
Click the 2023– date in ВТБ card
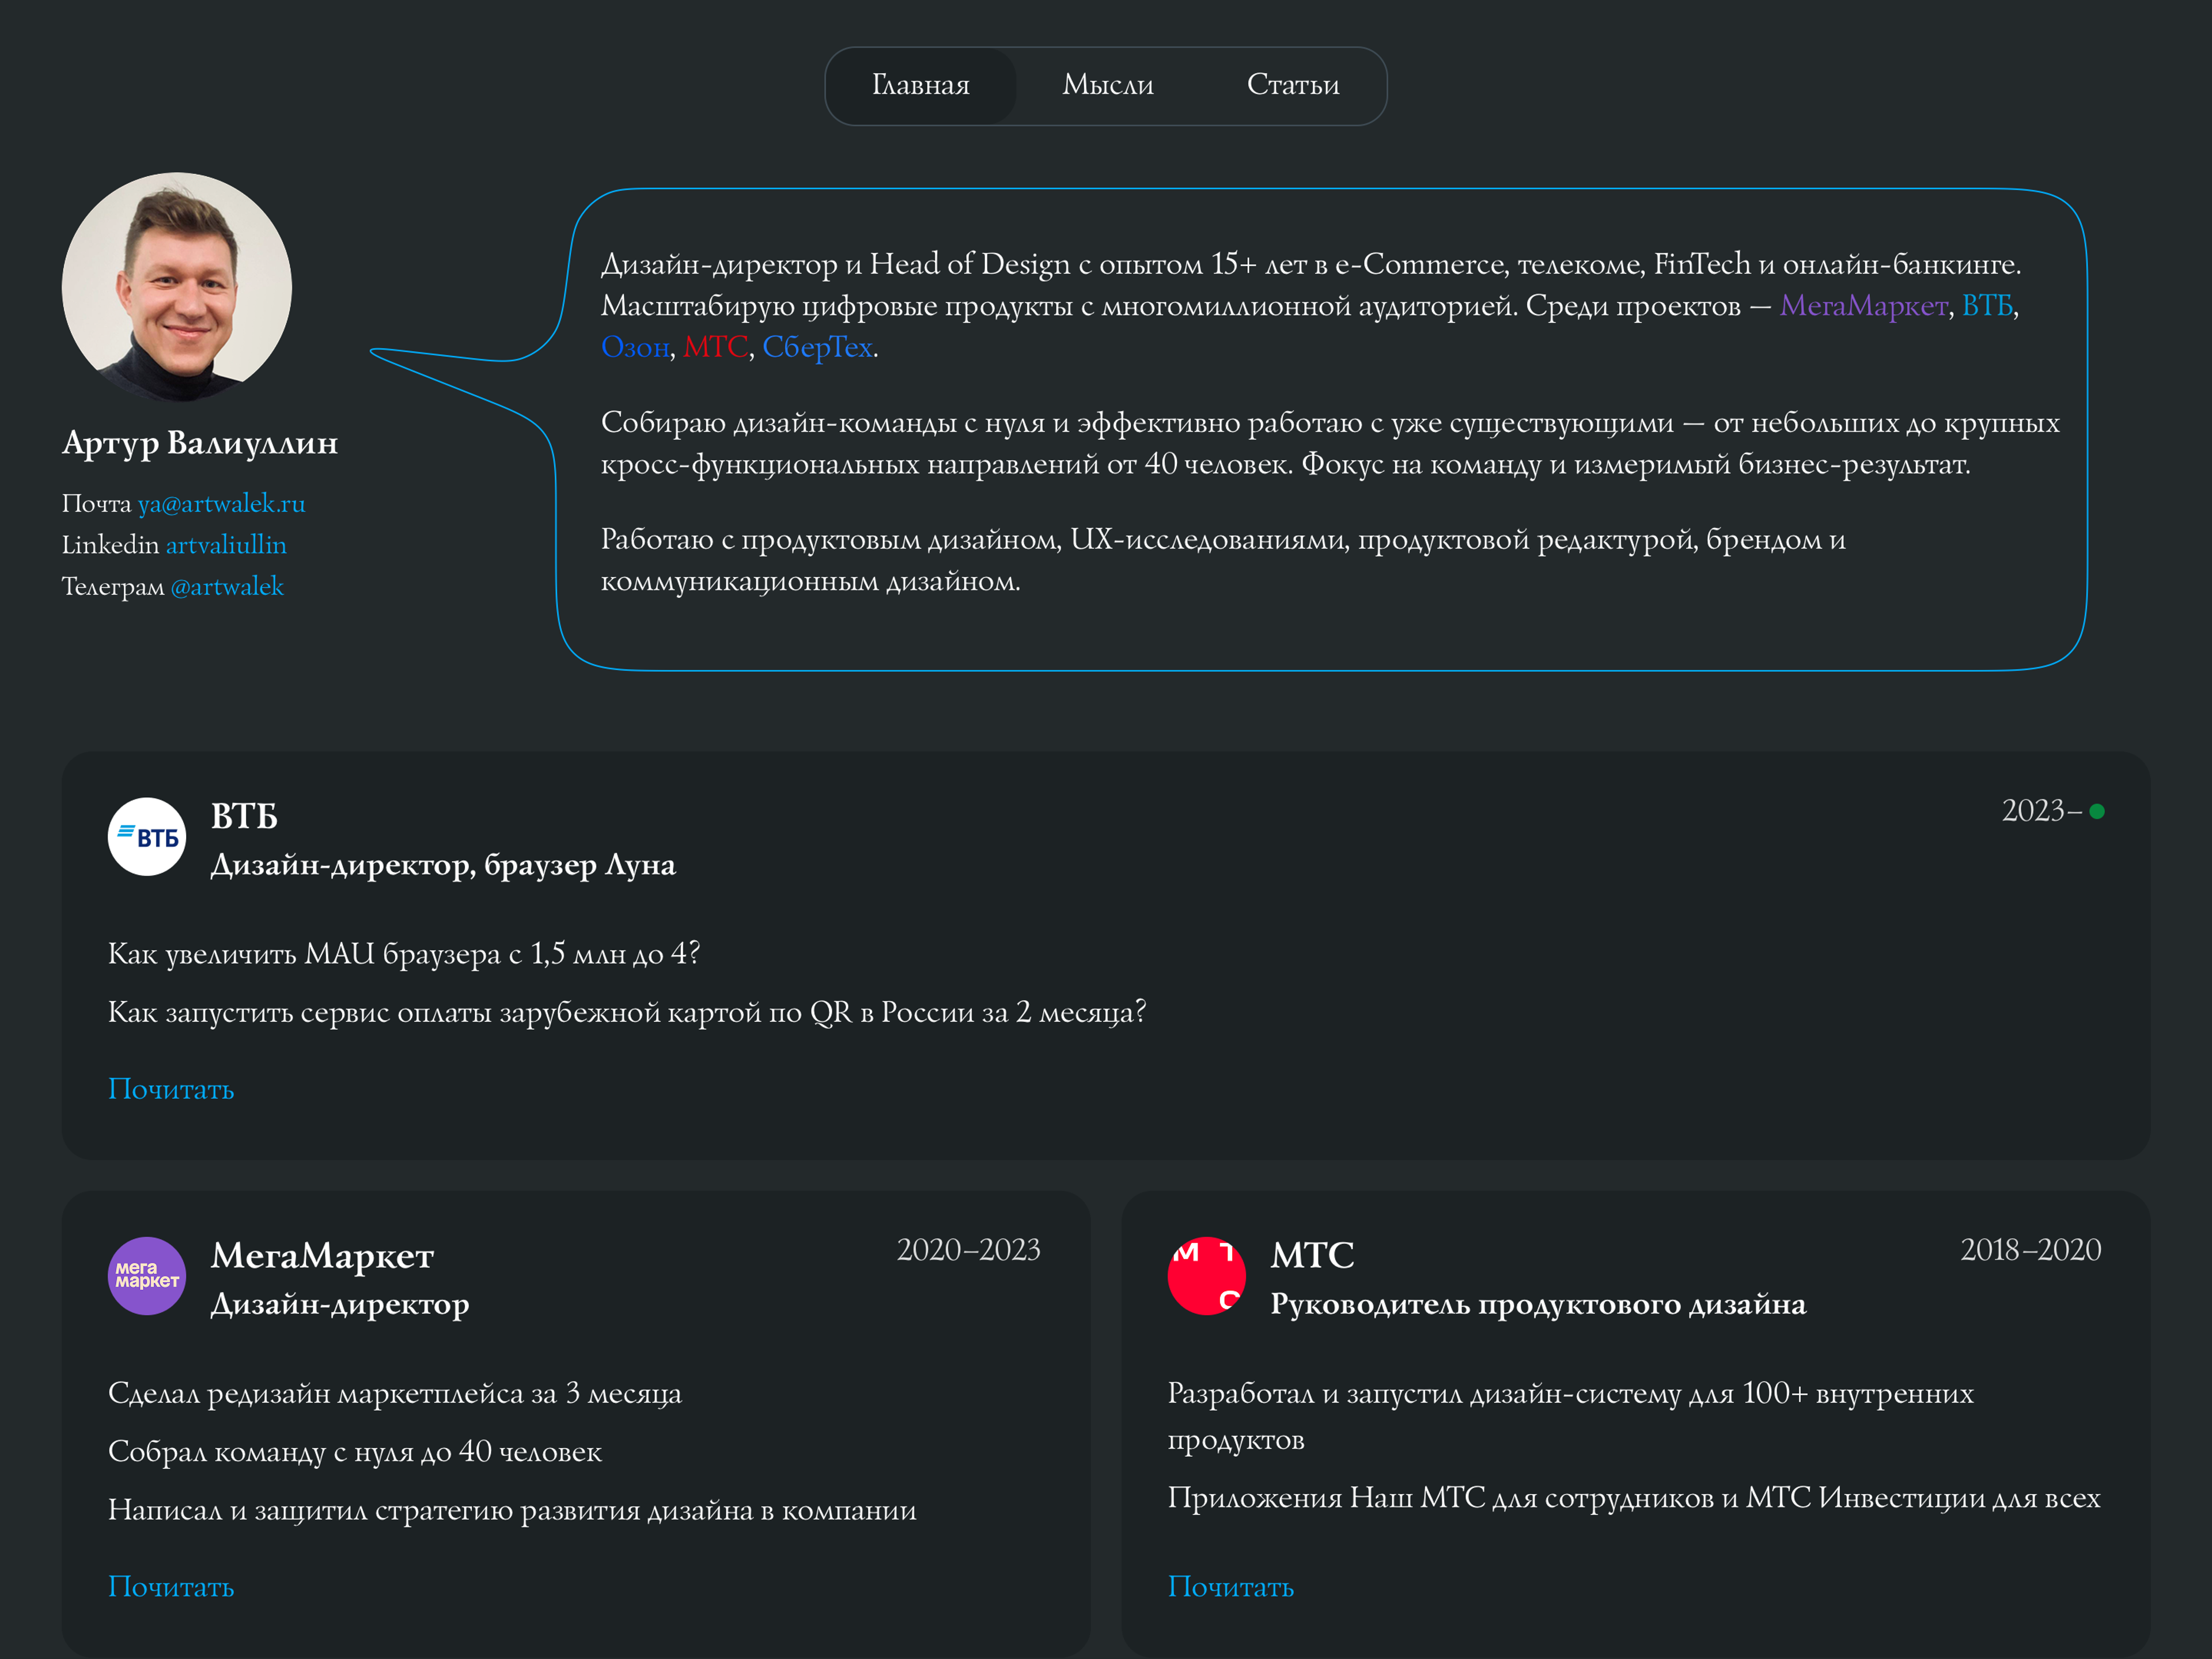(2041, 811)
